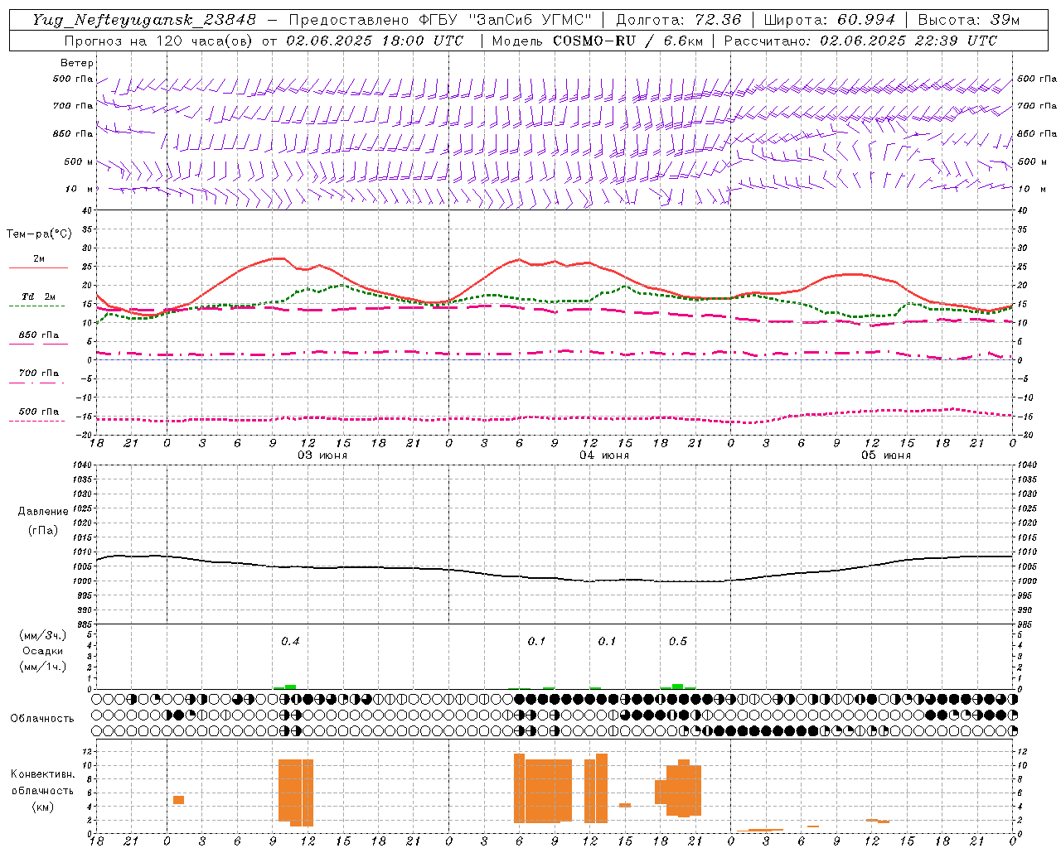The width and height of the screenshot is (1061, 848).
Task: Click the Облачность cloud cover label
Action: (42, 719)
